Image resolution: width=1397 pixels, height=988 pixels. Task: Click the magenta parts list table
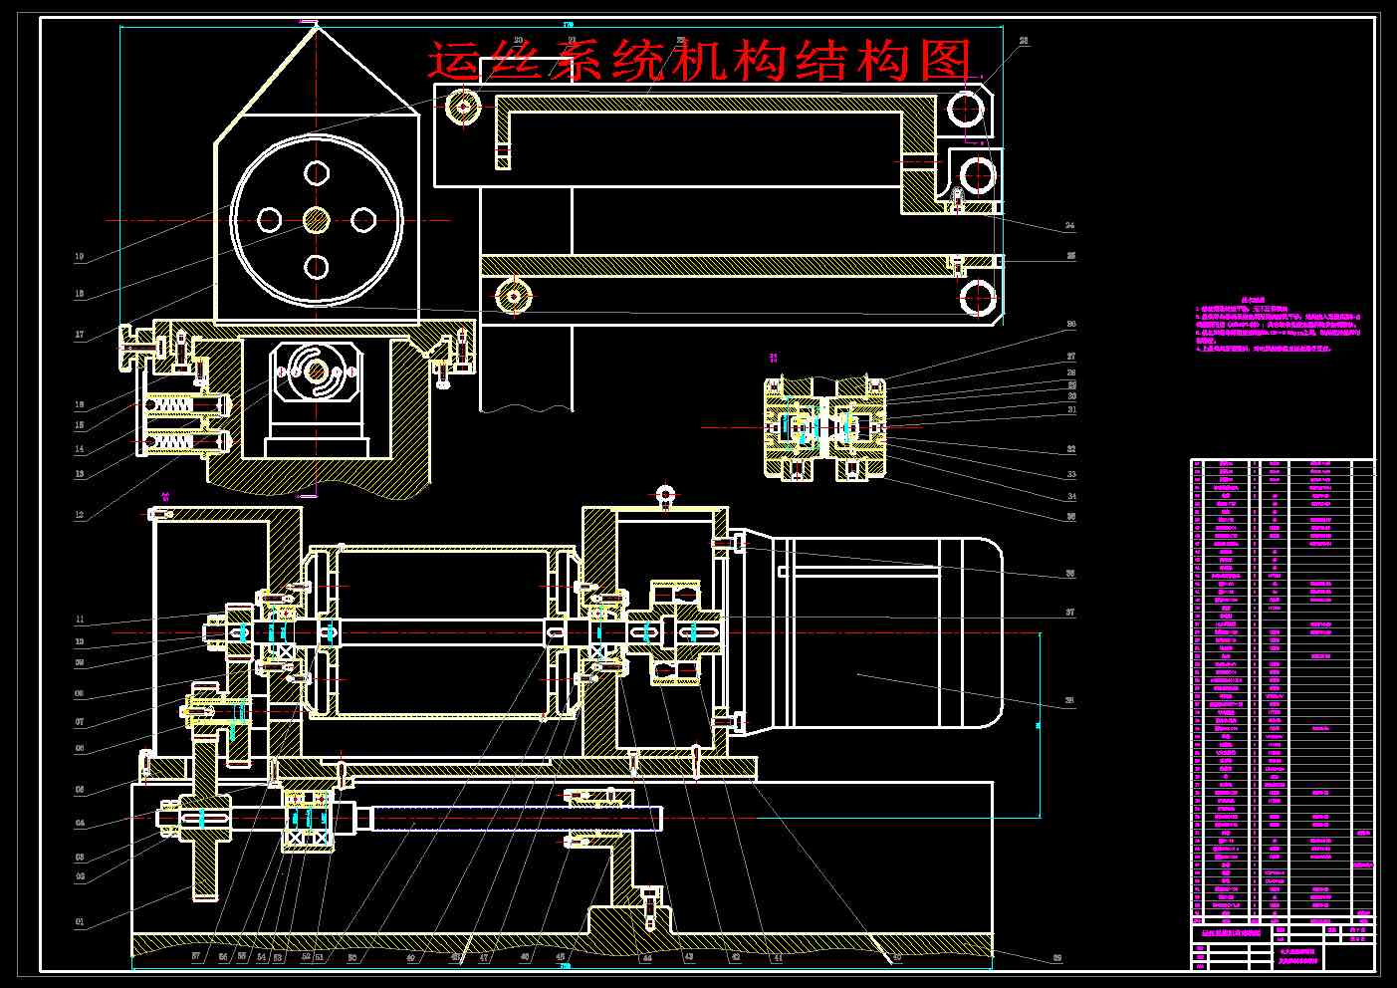pyautogui.click(x=1282, y=691)
